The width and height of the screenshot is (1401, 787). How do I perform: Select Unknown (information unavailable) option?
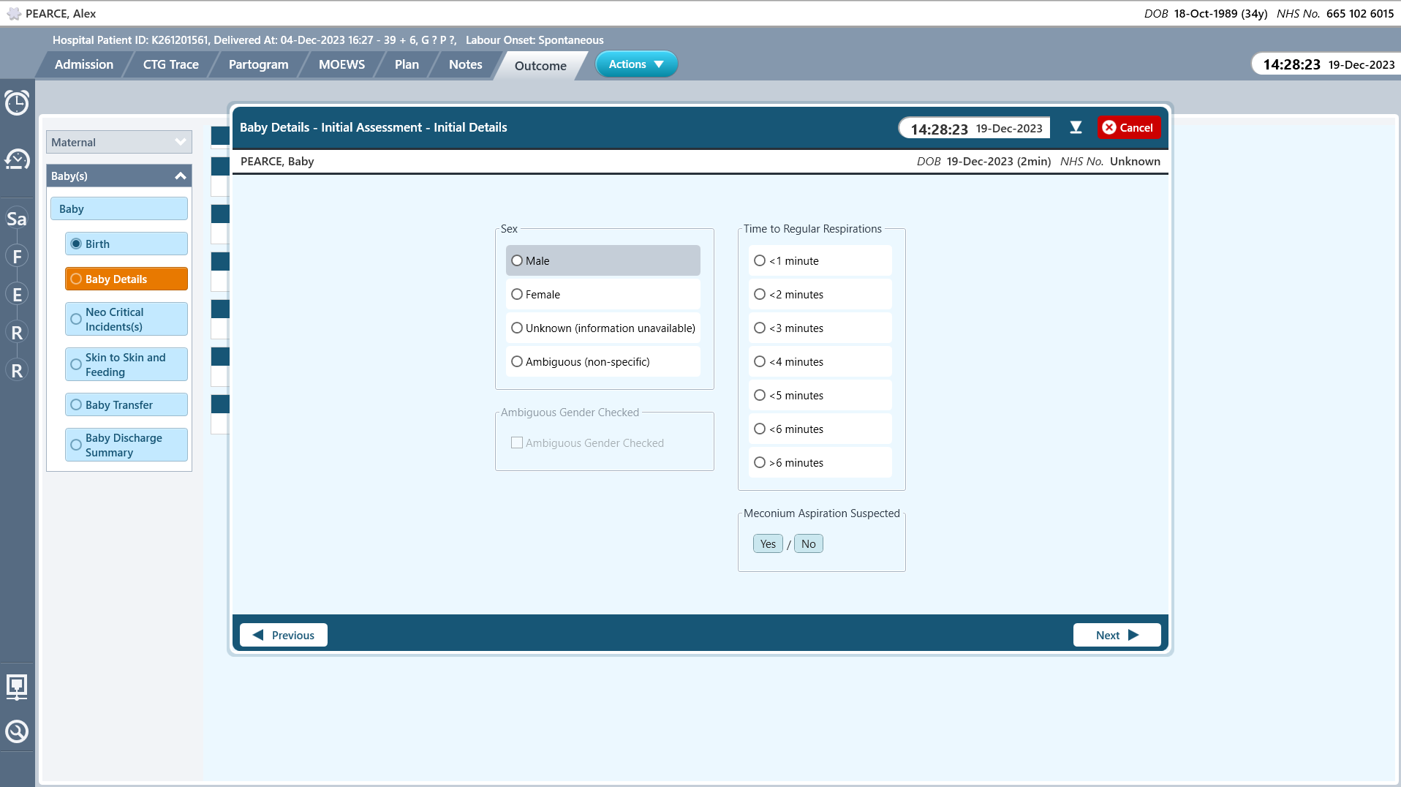click(x=603, y=328)
